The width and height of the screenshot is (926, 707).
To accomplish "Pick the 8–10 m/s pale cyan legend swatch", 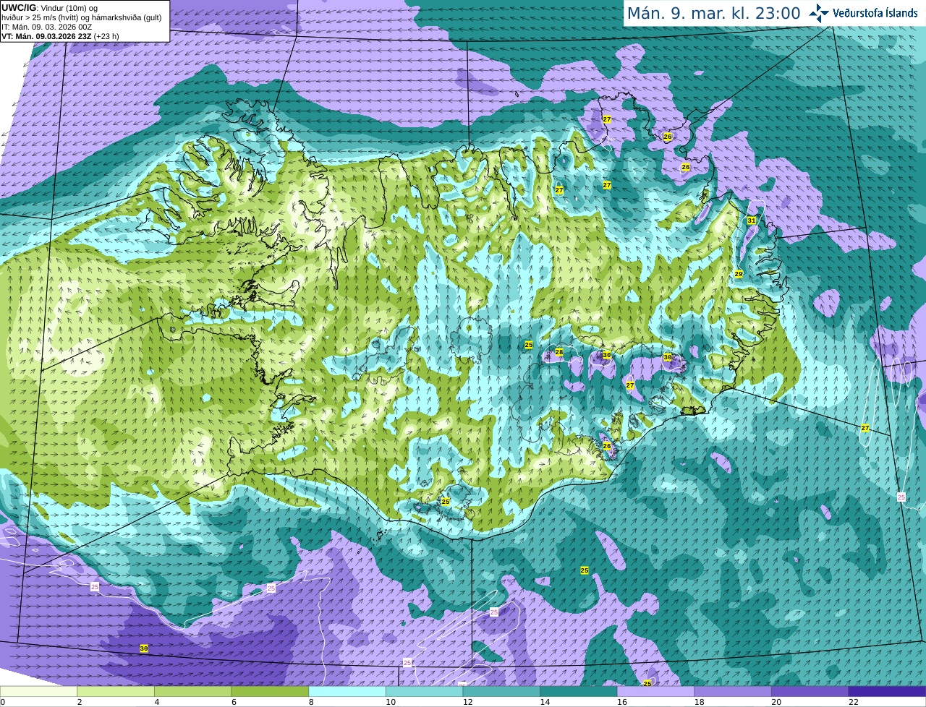I will pyautogui.click(x=347, y=691).
